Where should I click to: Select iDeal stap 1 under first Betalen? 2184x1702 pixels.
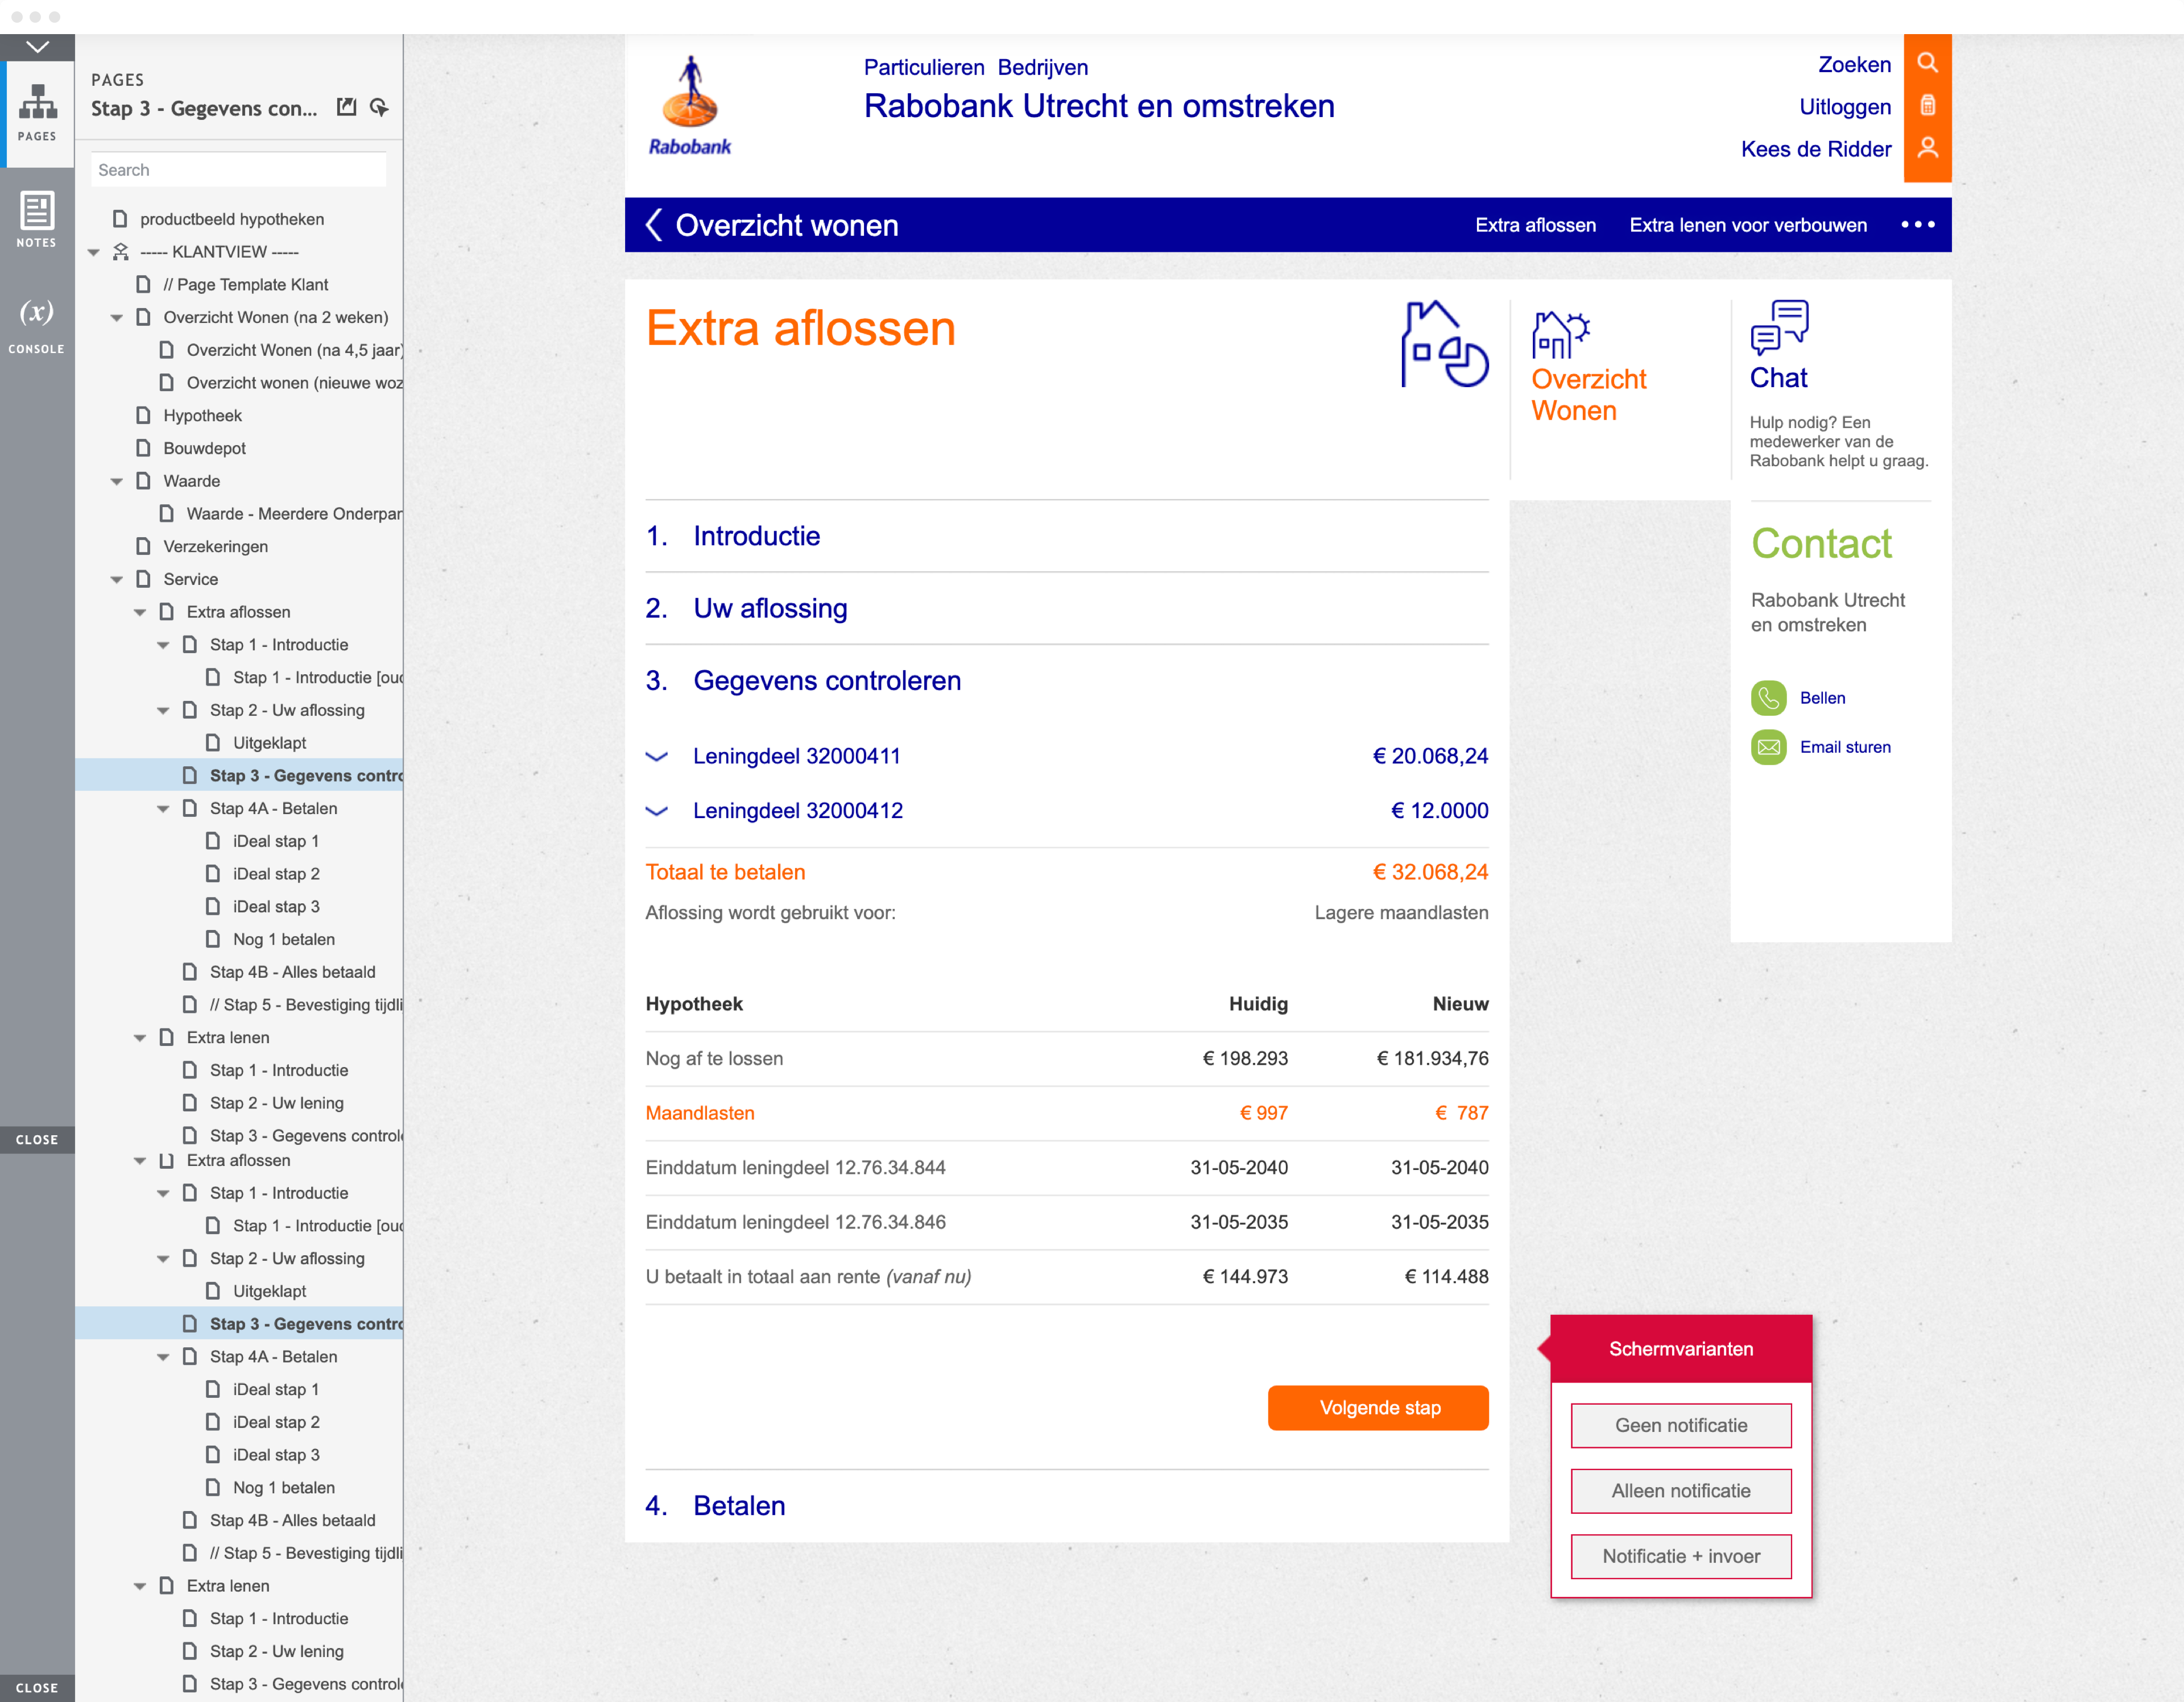[276, 841]
